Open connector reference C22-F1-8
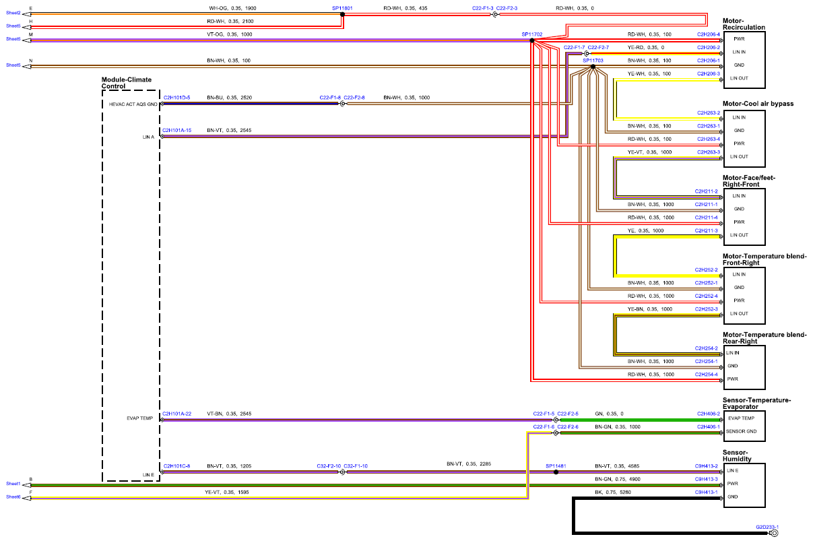 coord(330,98)
